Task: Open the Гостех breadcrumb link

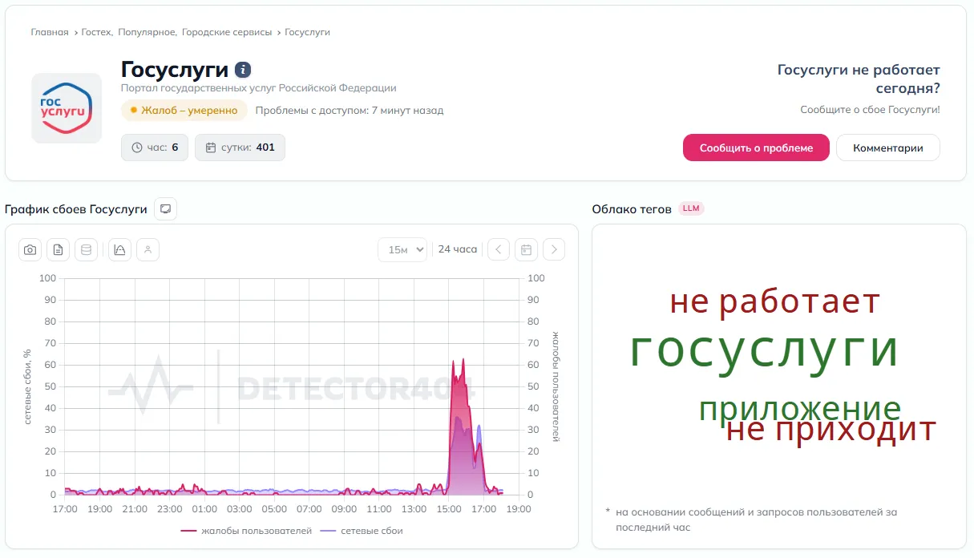Action: click(x=97, y=32)
